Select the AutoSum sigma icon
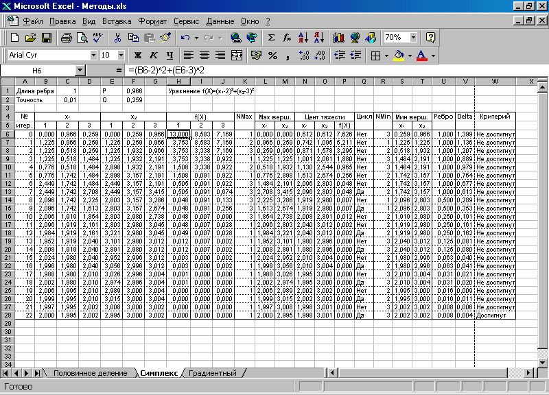The height and width of the screenshot is (395, 549). pos(271,38)
